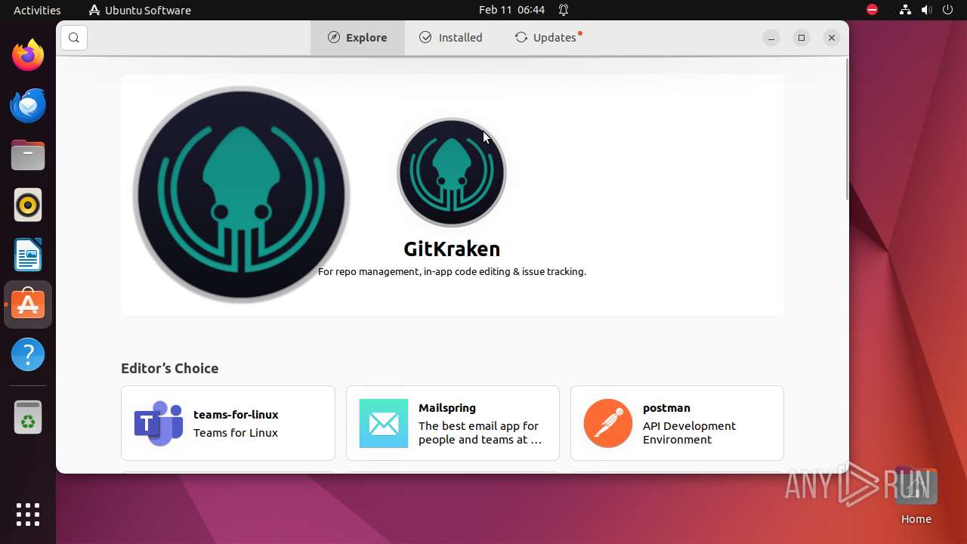Switch to the Explore tab
This screenshot has width=967, height=544.
[x=358, y=38]
